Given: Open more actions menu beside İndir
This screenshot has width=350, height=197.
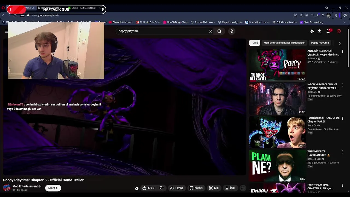Looking at the screenshot, I should tap(243, 188).
